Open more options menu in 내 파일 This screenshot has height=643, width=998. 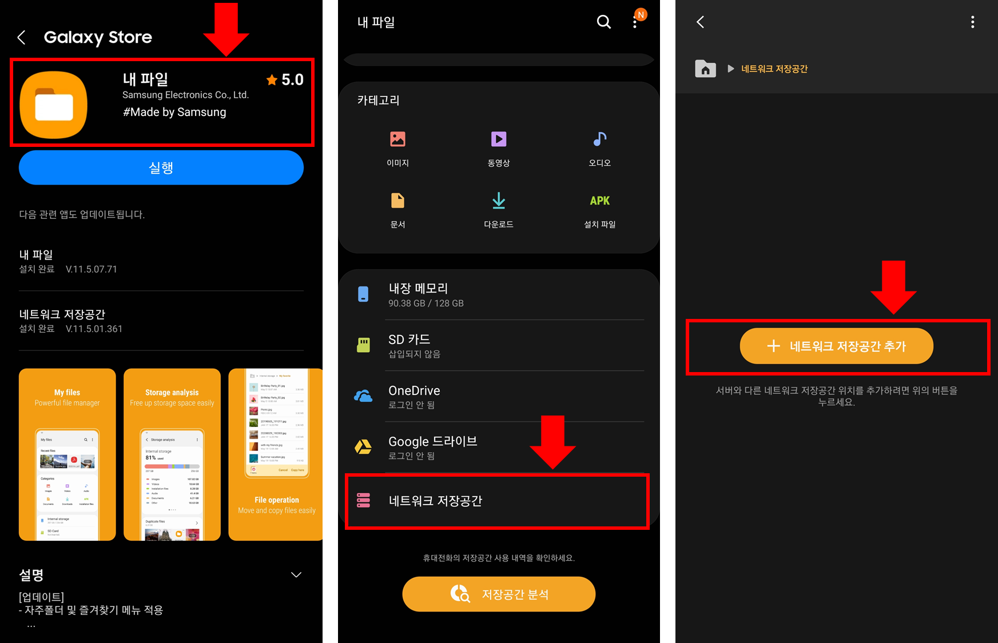pos(635,22)
